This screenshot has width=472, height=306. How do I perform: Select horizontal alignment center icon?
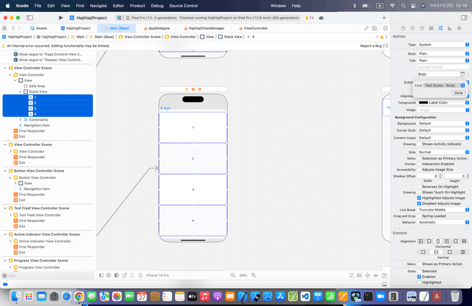pyautogui.click(x=438, y=241)
